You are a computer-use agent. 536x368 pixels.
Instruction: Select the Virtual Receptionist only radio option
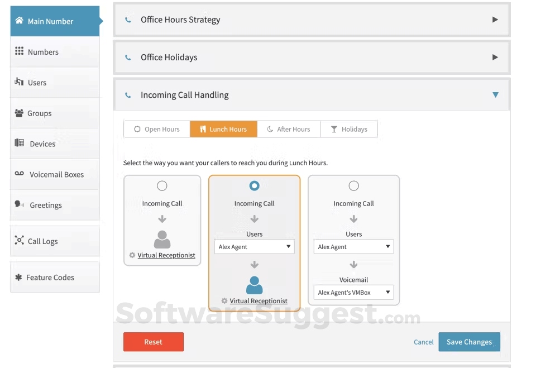pyautogui.click(x=162, y=186)
